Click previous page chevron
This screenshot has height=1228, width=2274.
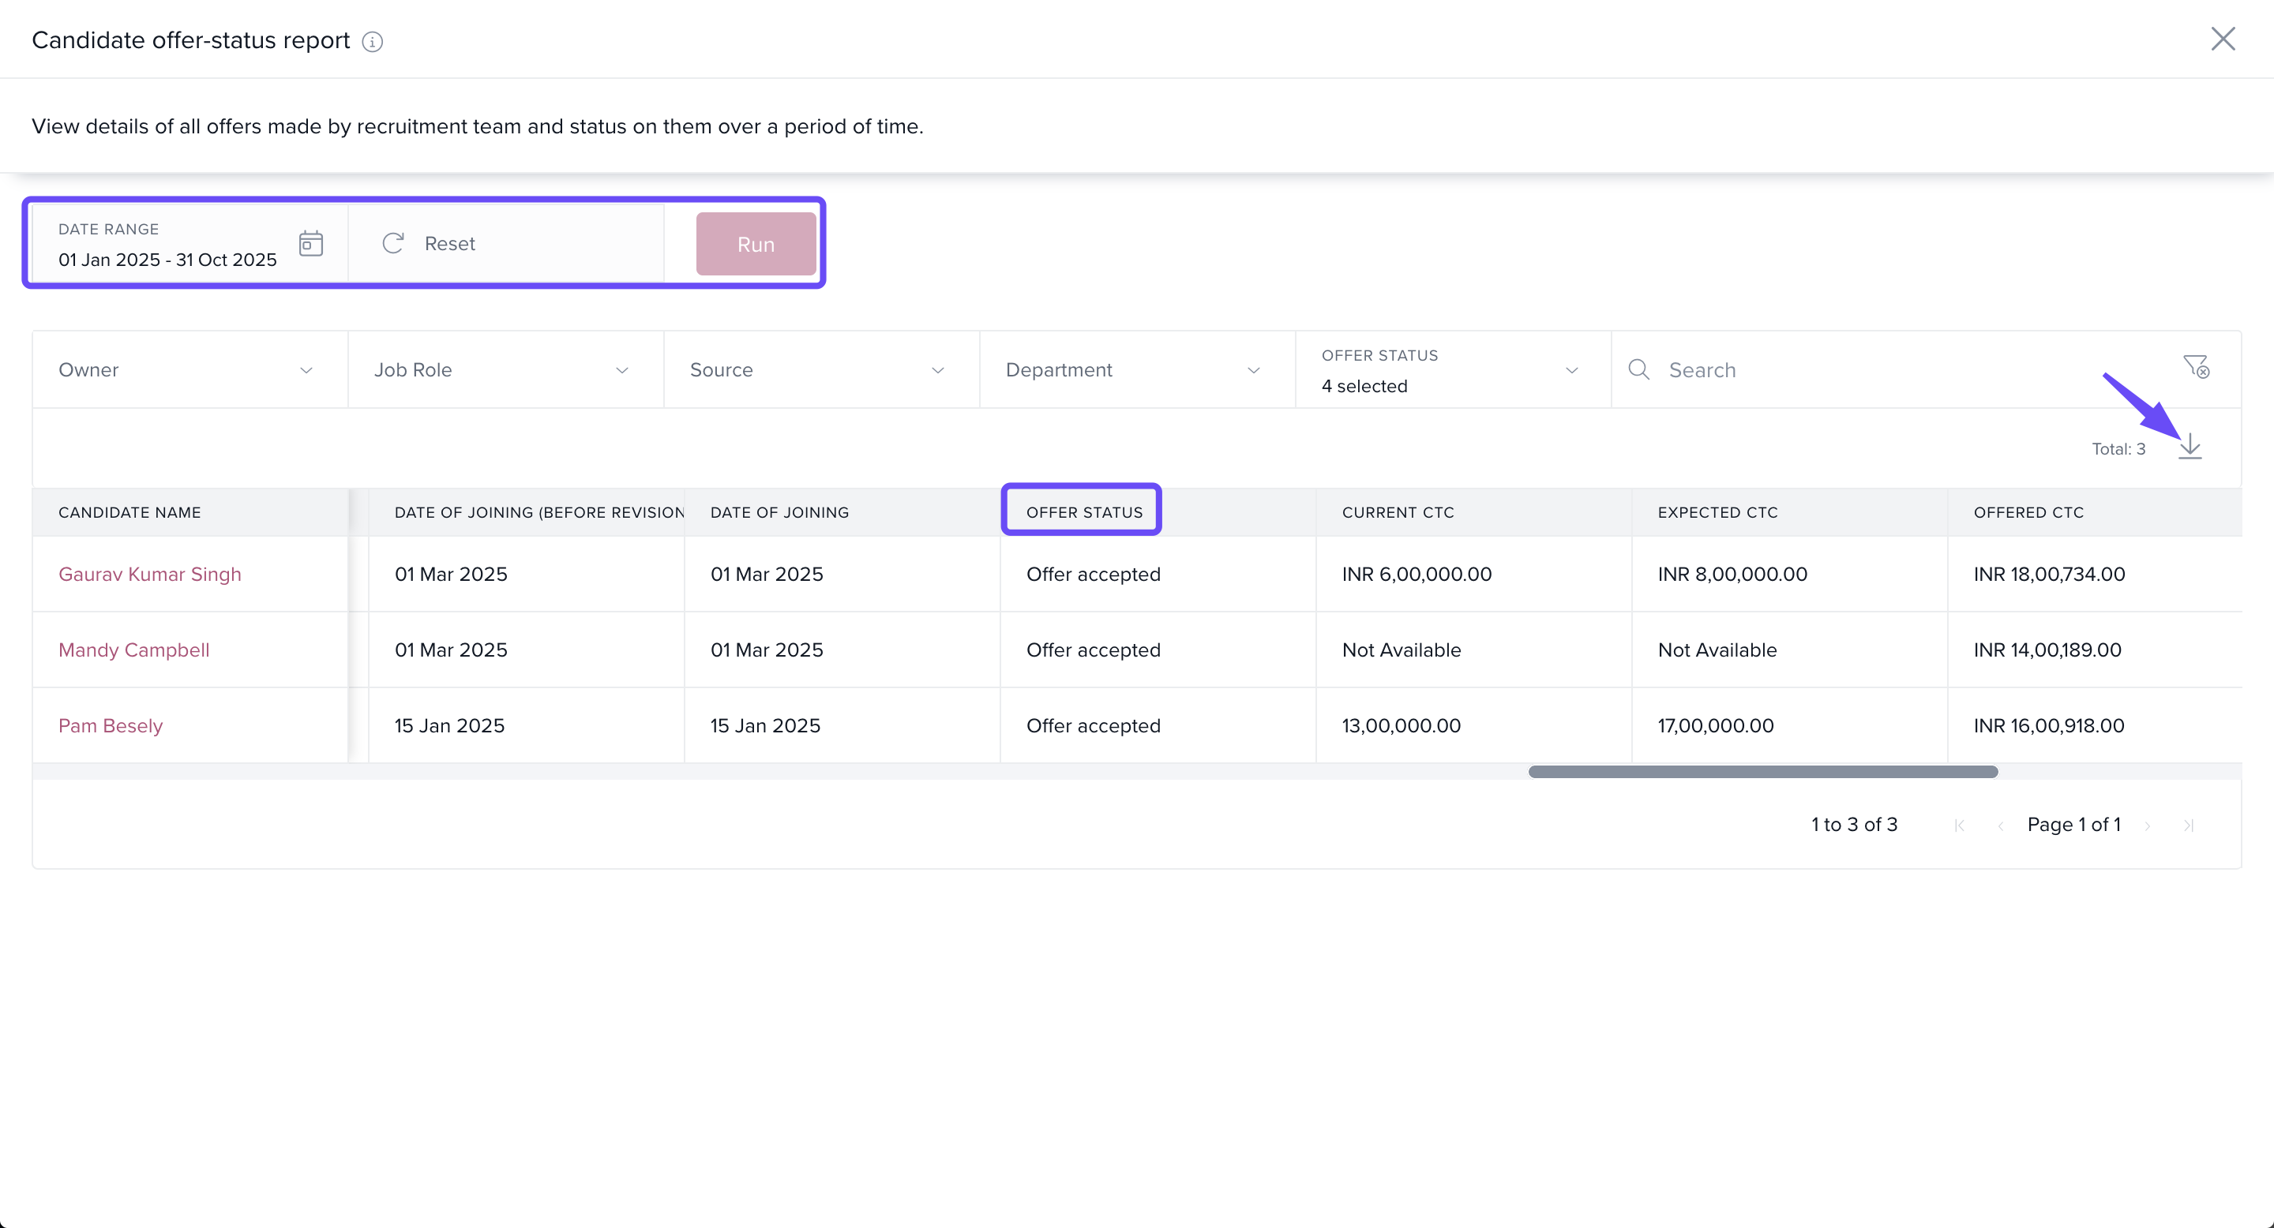(2000, 825)
